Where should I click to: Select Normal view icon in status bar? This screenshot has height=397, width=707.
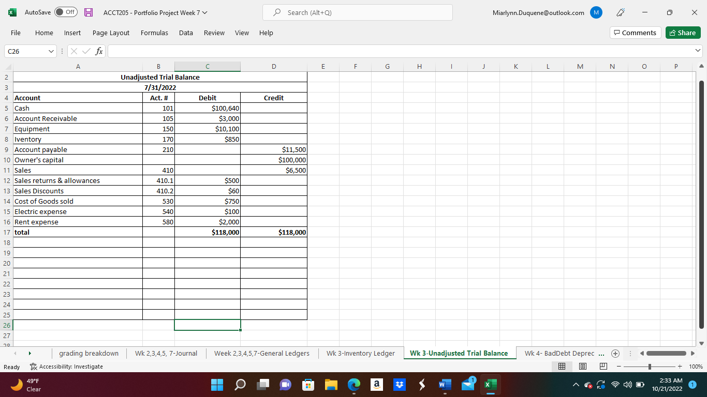pos(562,366)
